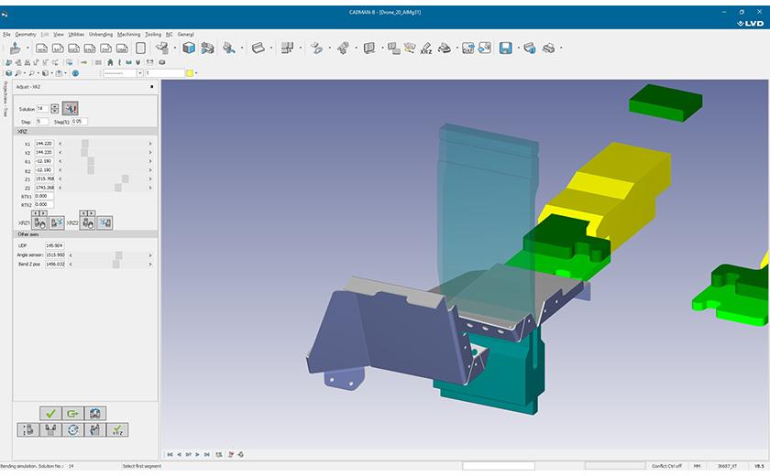The height and width of the screenshot is (476, 770).
Task: Click the zoom magnifier icon
Action: [x=31, y=73]
